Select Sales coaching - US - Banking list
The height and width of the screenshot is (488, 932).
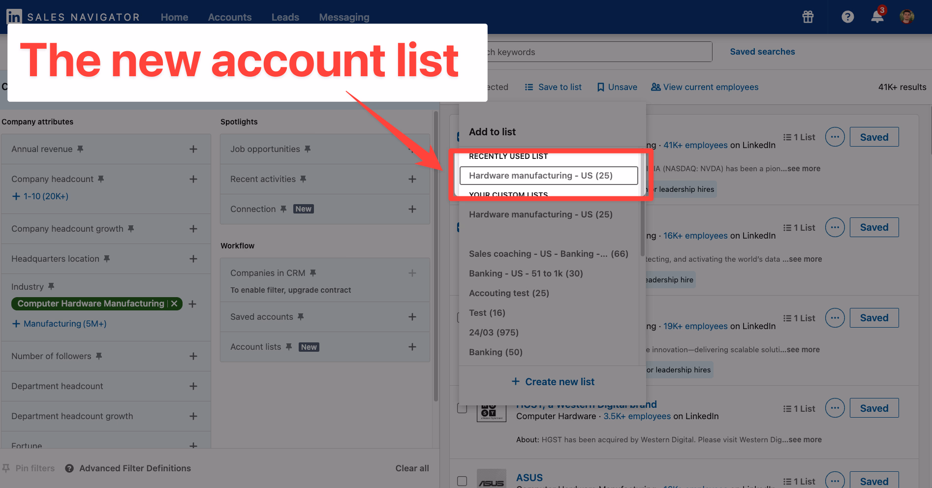(x=549, y=254)
